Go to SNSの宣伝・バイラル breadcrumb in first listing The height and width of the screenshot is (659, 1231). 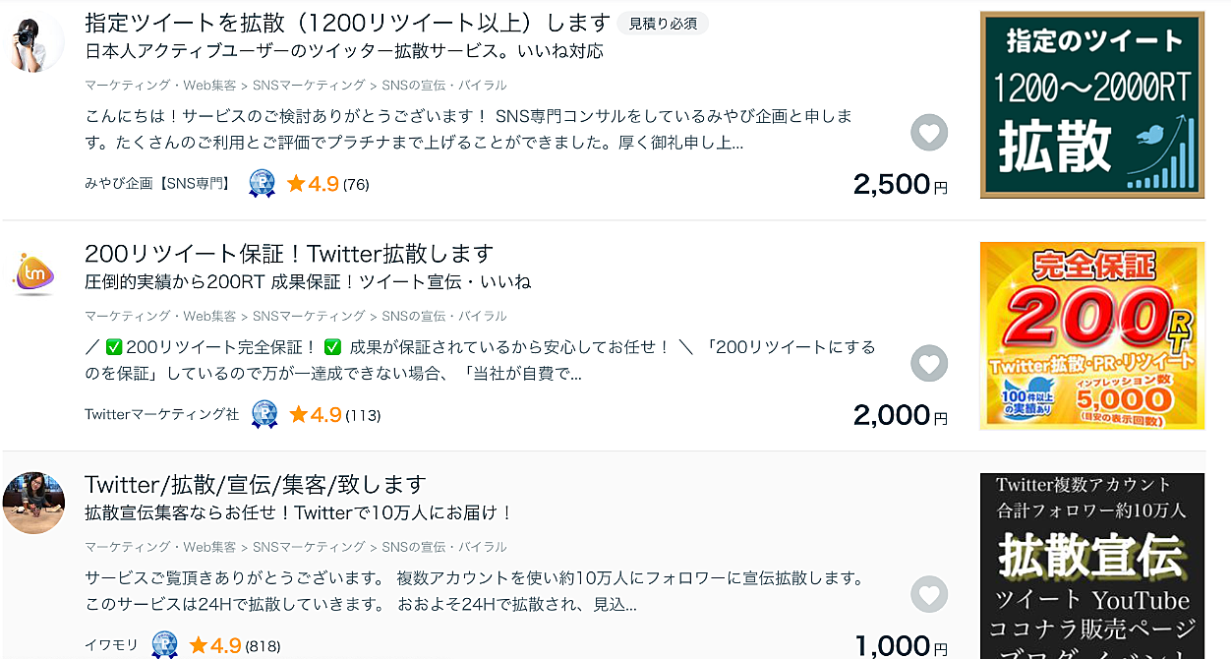(444, 86)
